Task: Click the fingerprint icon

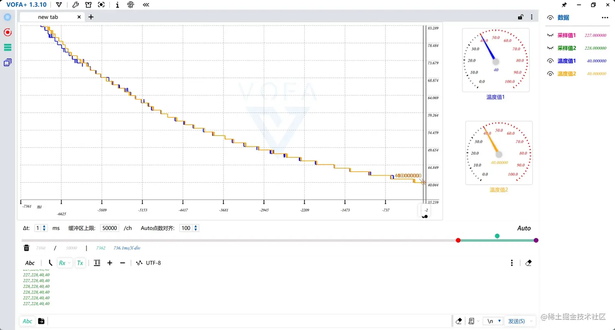Action: [131, 5]
